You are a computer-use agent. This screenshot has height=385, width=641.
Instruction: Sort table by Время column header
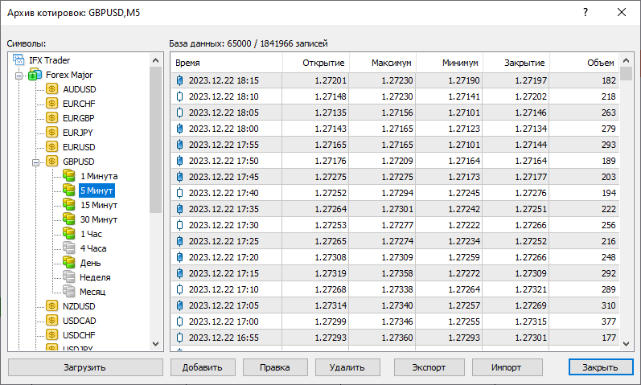pos(227,63)
